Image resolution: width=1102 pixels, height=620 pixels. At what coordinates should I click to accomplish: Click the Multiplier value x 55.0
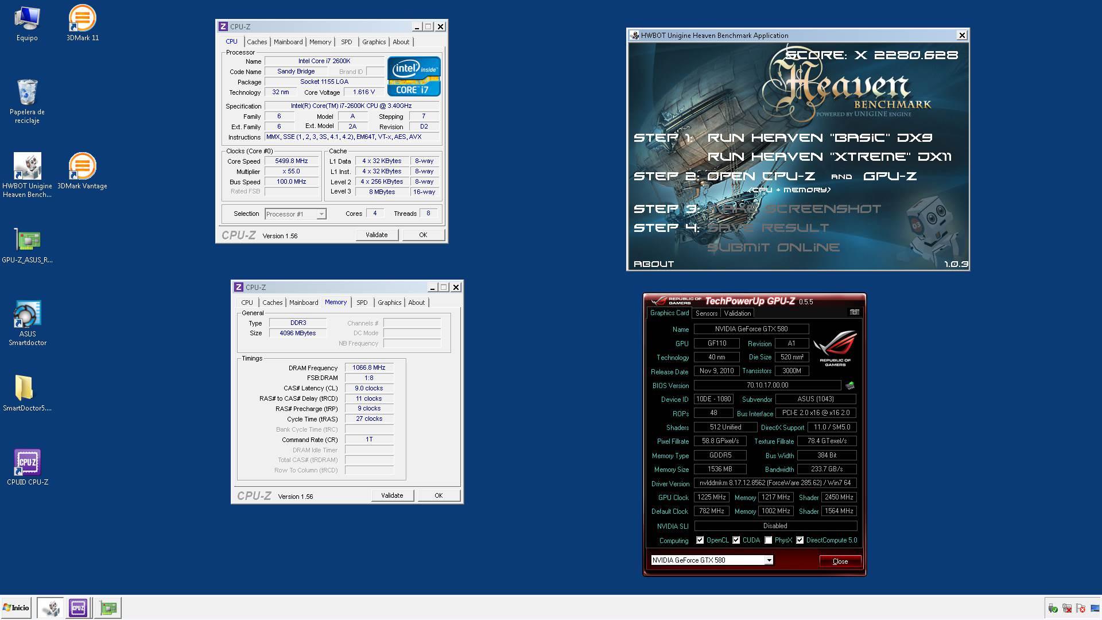pos(292,172)
